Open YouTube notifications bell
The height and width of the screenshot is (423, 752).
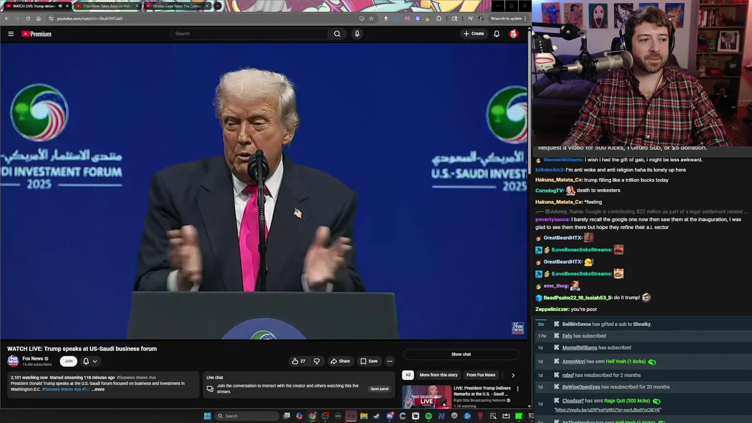pyautogui.click(x=496, y=33)
